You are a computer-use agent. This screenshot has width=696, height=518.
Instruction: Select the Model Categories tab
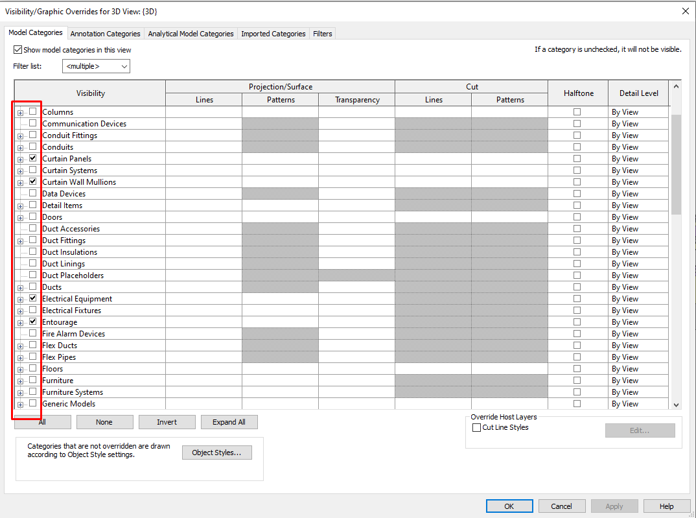click(x=36, y=32)
